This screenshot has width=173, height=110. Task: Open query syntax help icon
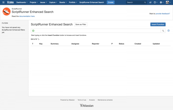pos(168,31)
